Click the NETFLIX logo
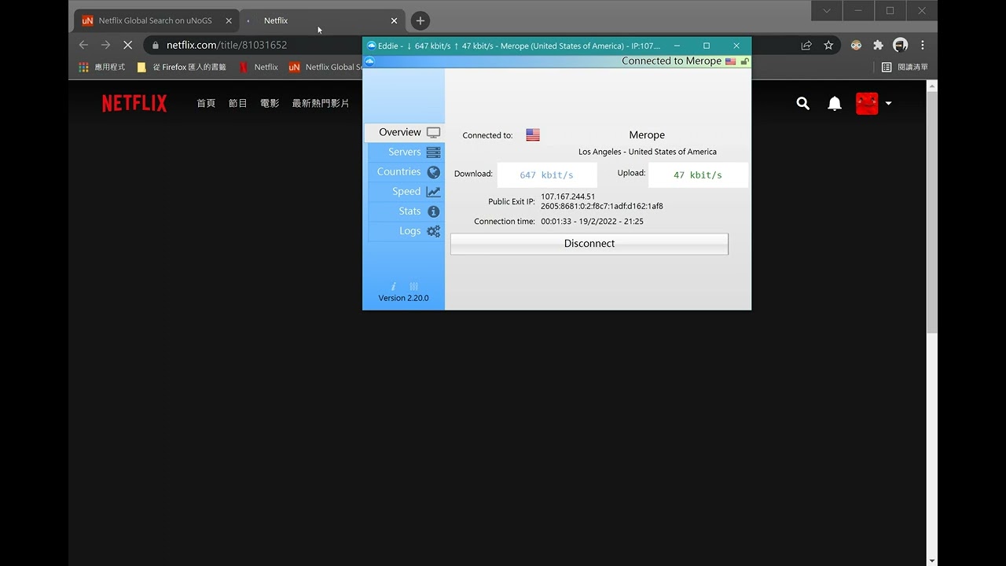The image size is (1006, 566). coord(134,103)
